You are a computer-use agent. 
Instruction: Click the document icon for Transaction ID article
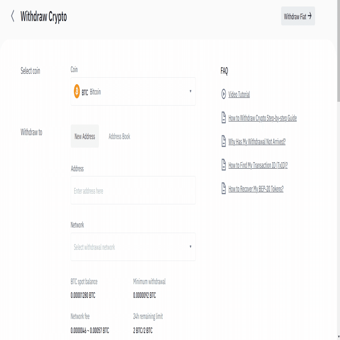coord(224,165)
